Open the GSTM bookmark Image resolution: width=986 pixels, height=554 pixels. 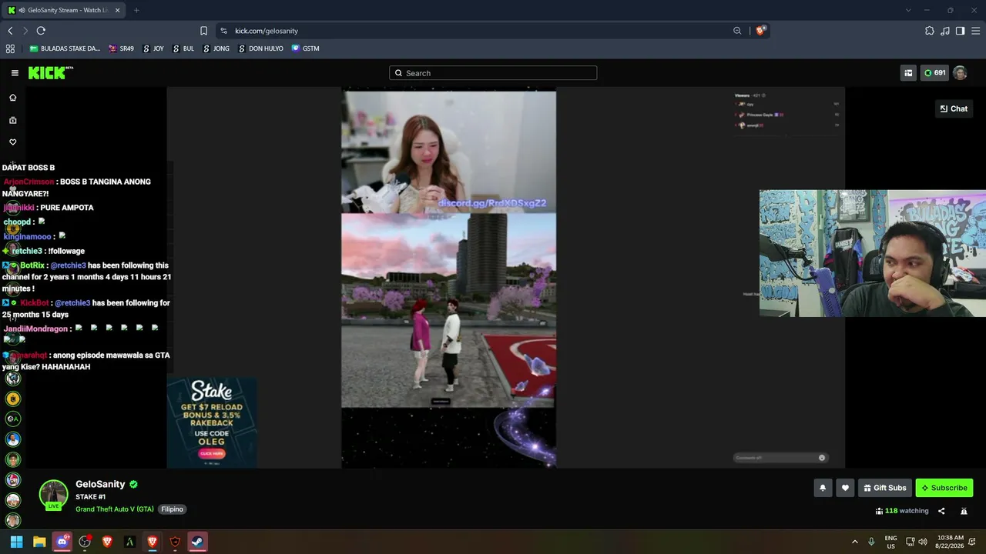(305, 48)
